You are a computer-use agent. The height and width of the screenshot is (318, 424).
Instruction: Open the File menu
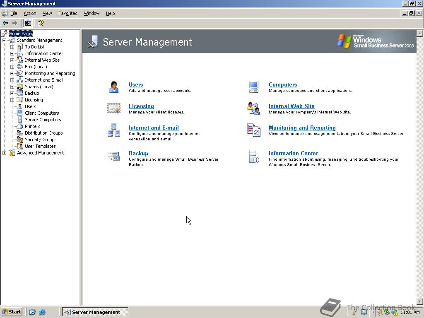[x=14, y=13]
